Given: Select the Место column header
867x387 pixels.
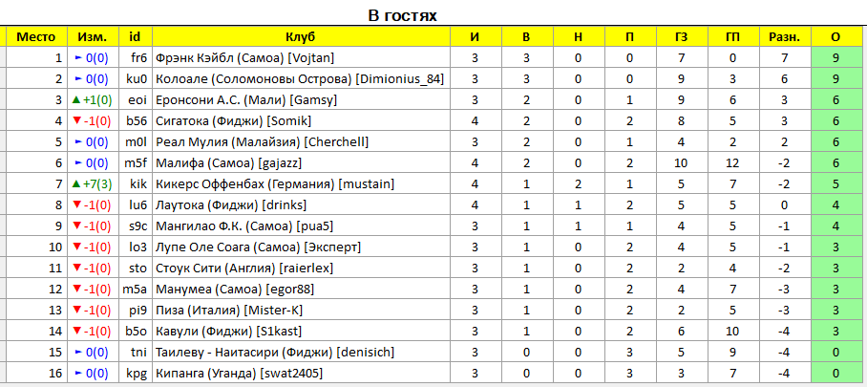Looking at the screenshot, I should [36, 37].
